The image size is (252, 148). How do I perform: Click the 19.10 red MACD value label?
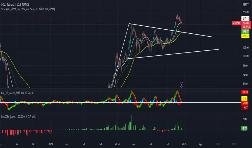pyautogui.click(x=245, y=92)
